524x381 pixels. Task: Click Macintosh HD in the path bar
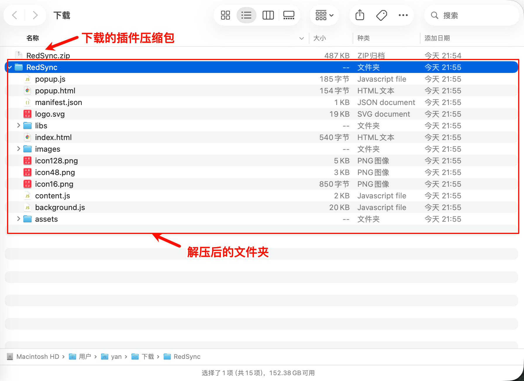[x=38, y=356]
